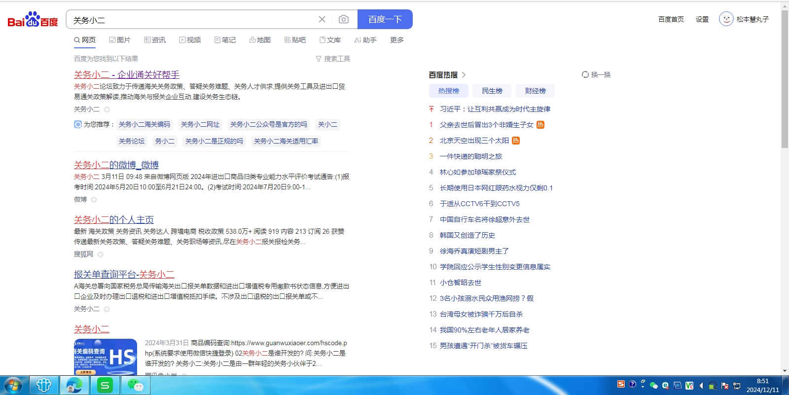Expand the 更多 tab menu
Image resolution: width=789 pixels, height=395 pixels.
point(397,40)
